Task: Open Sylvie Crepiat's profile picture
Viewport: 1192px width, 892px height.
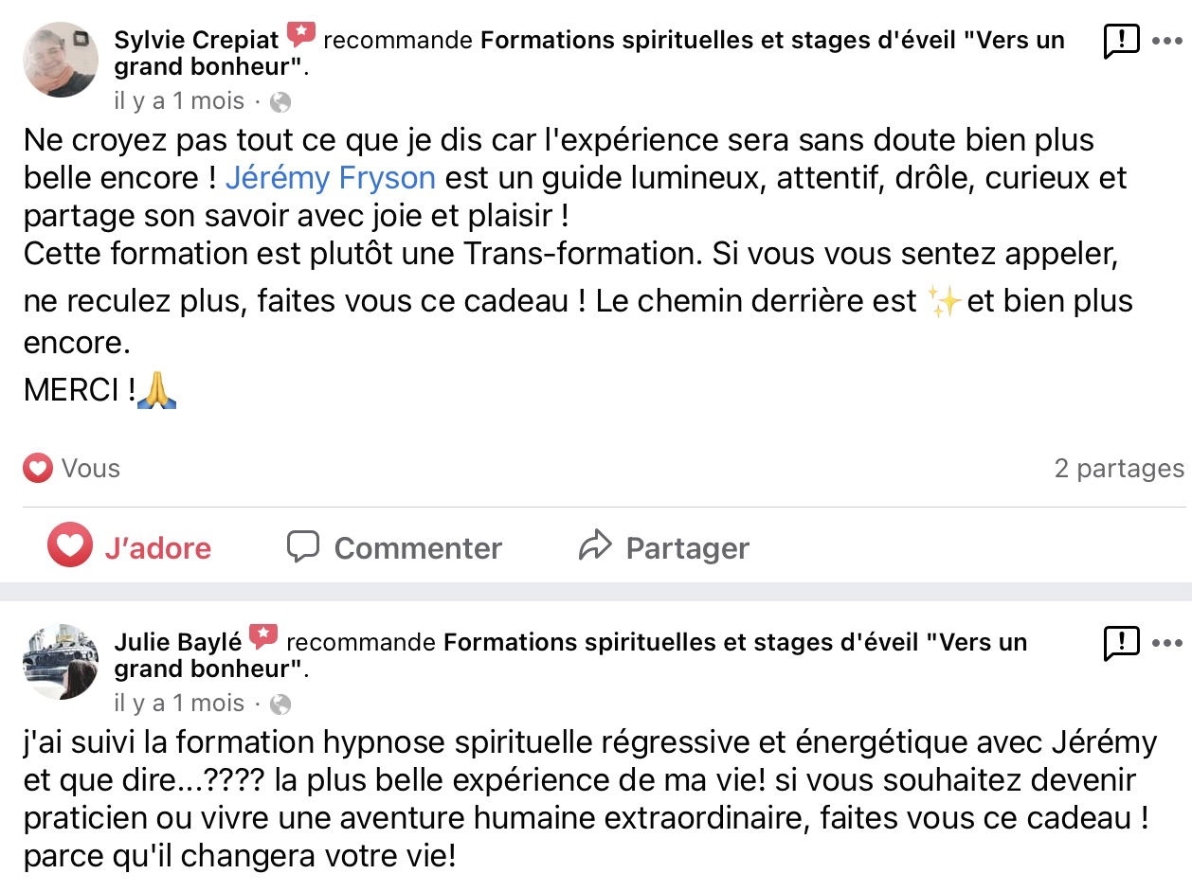Action: 61,60
